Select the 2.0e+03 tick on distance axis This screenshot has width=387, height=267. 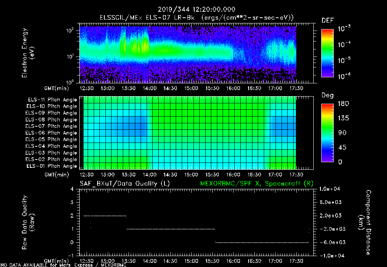pos(330,216)
